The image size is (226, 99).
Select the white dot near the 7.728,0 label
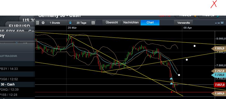[x=179, y=75]
